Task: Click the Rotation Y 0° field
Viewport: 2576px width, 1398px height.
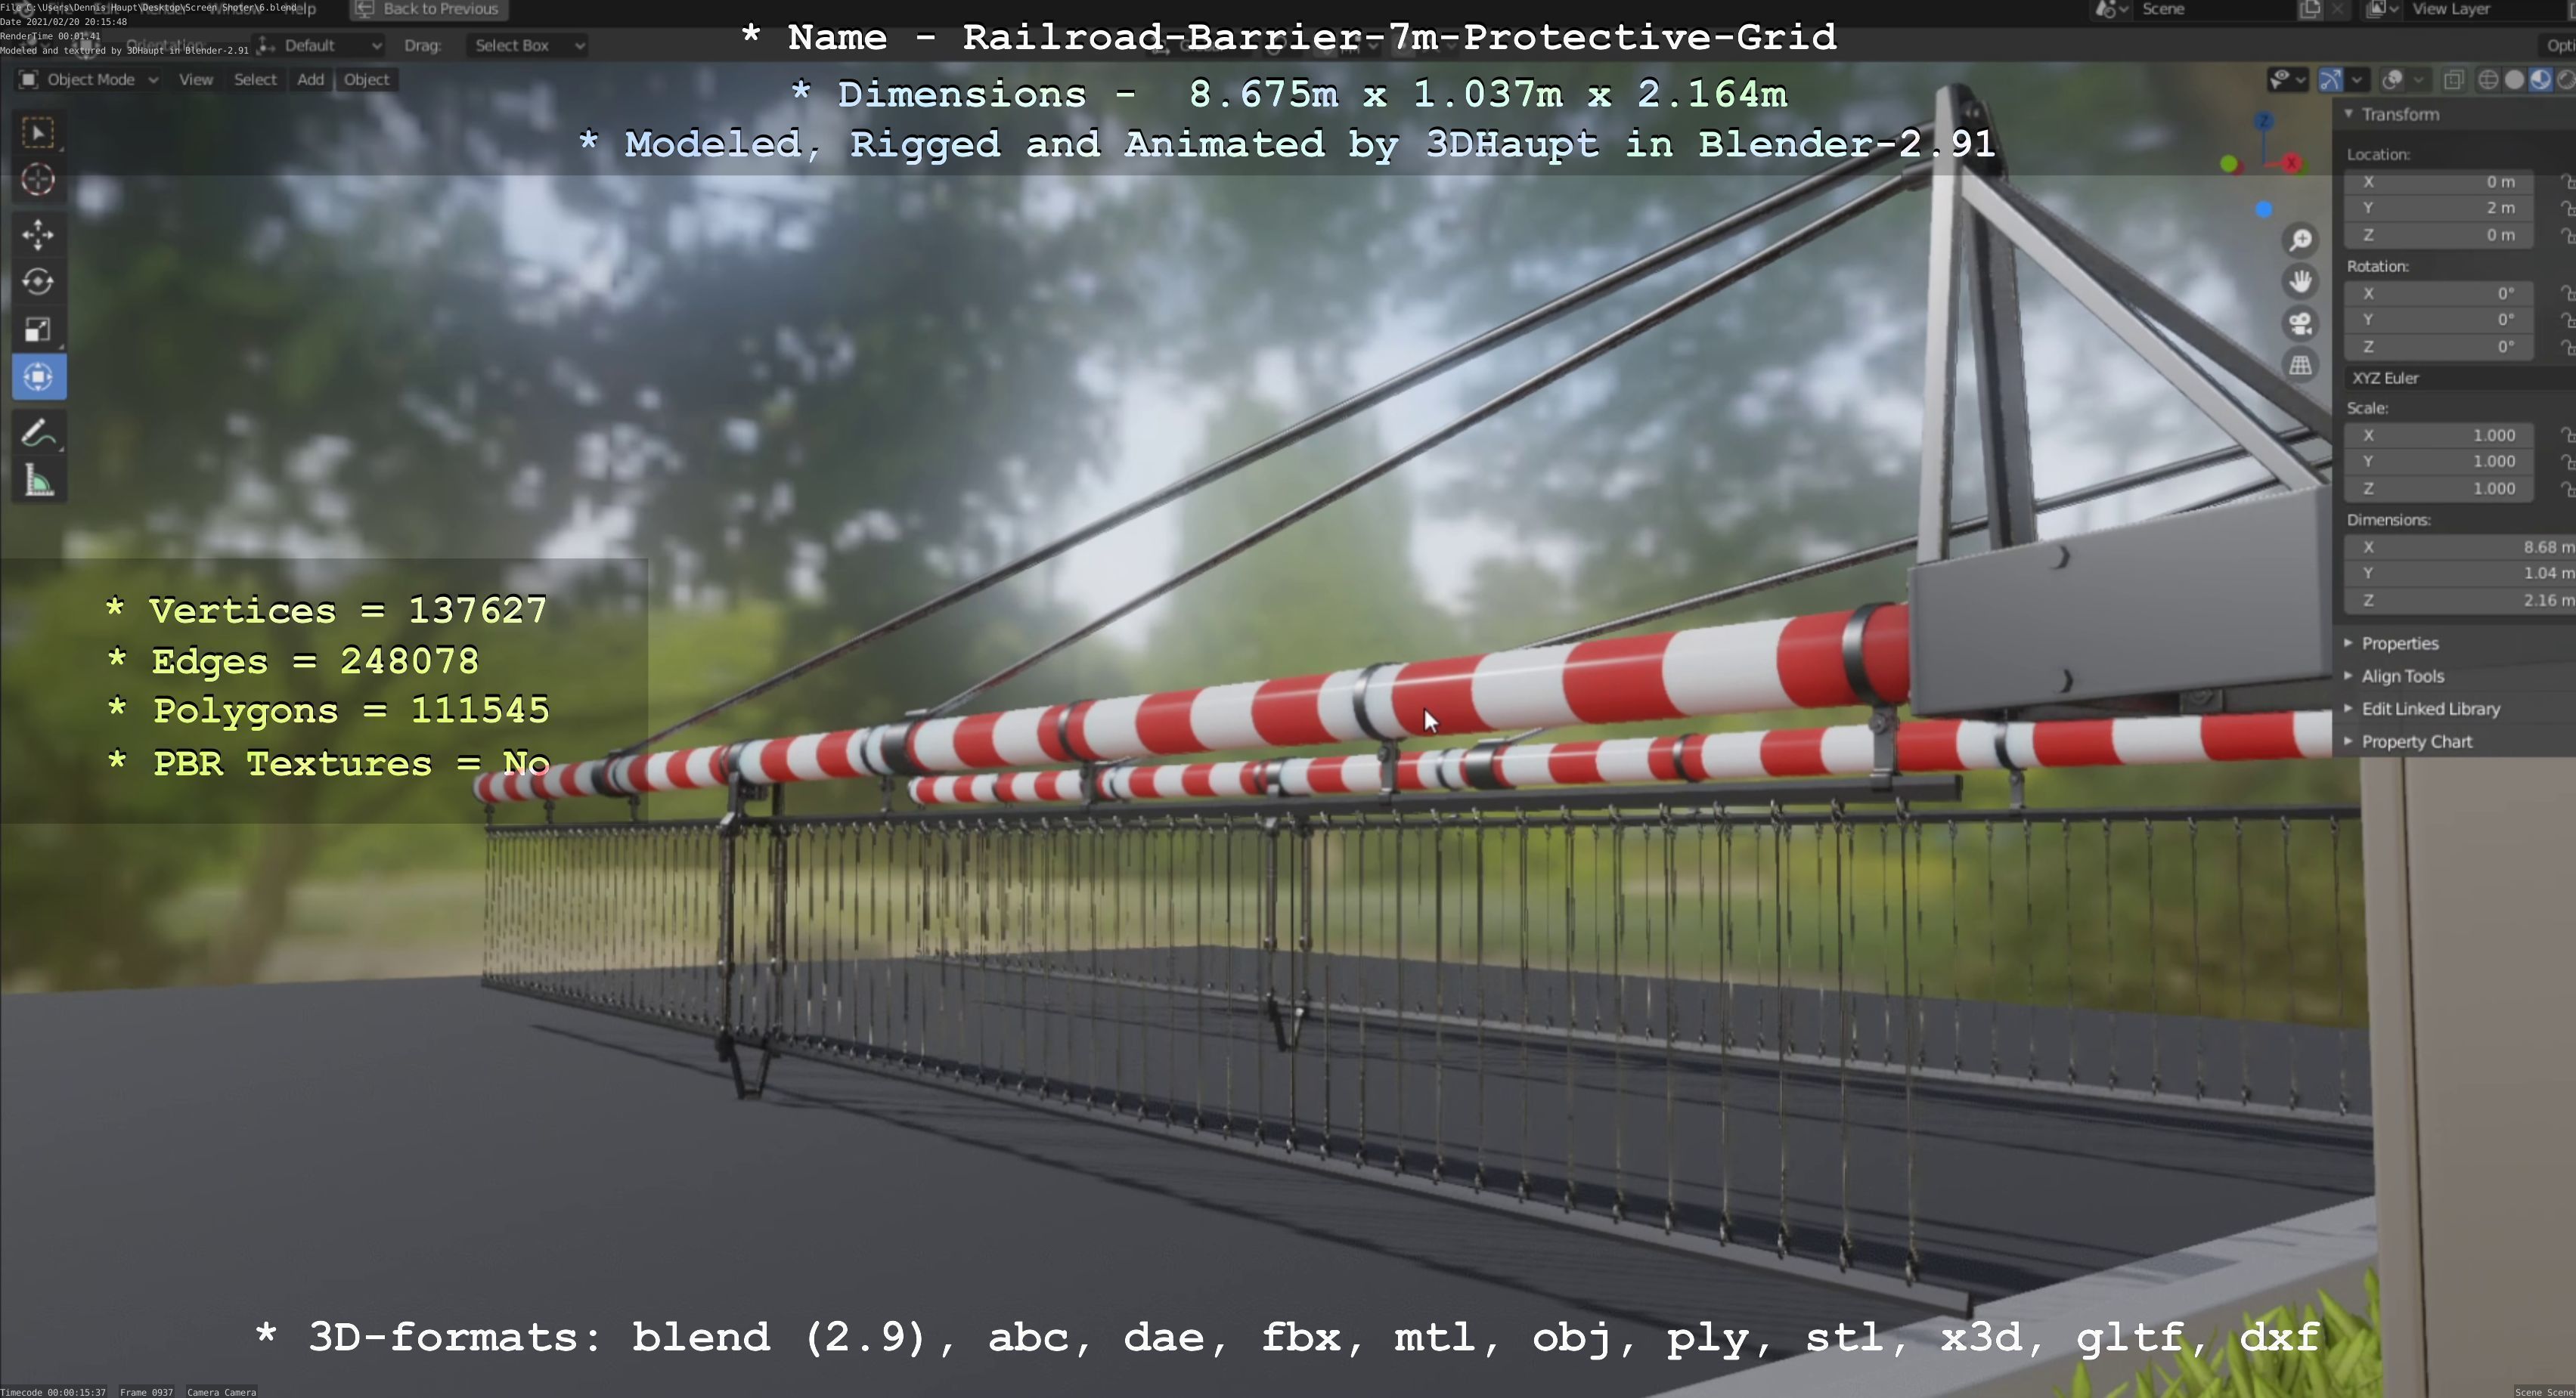Action: point(2440,320)
